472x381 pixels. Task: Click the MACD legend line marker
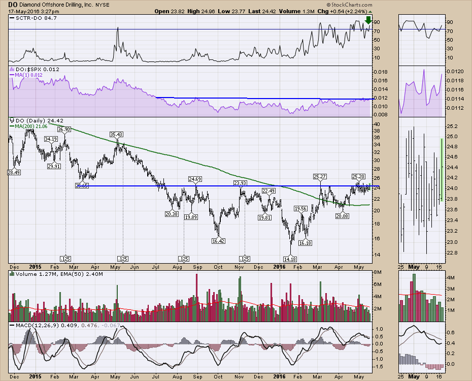coord(12,325)
